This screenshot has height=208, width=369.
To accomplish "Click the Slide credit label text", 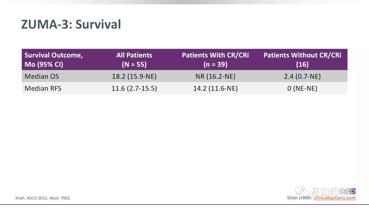I will [x=300, y=198].
